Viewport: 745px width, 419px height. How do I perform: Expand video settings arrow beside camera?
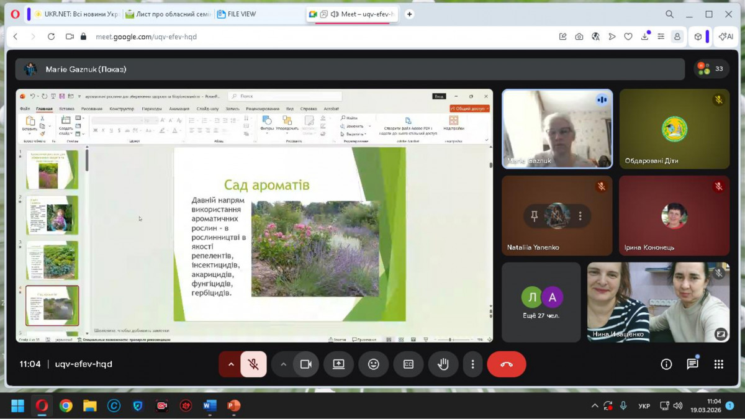coord(283,364)
